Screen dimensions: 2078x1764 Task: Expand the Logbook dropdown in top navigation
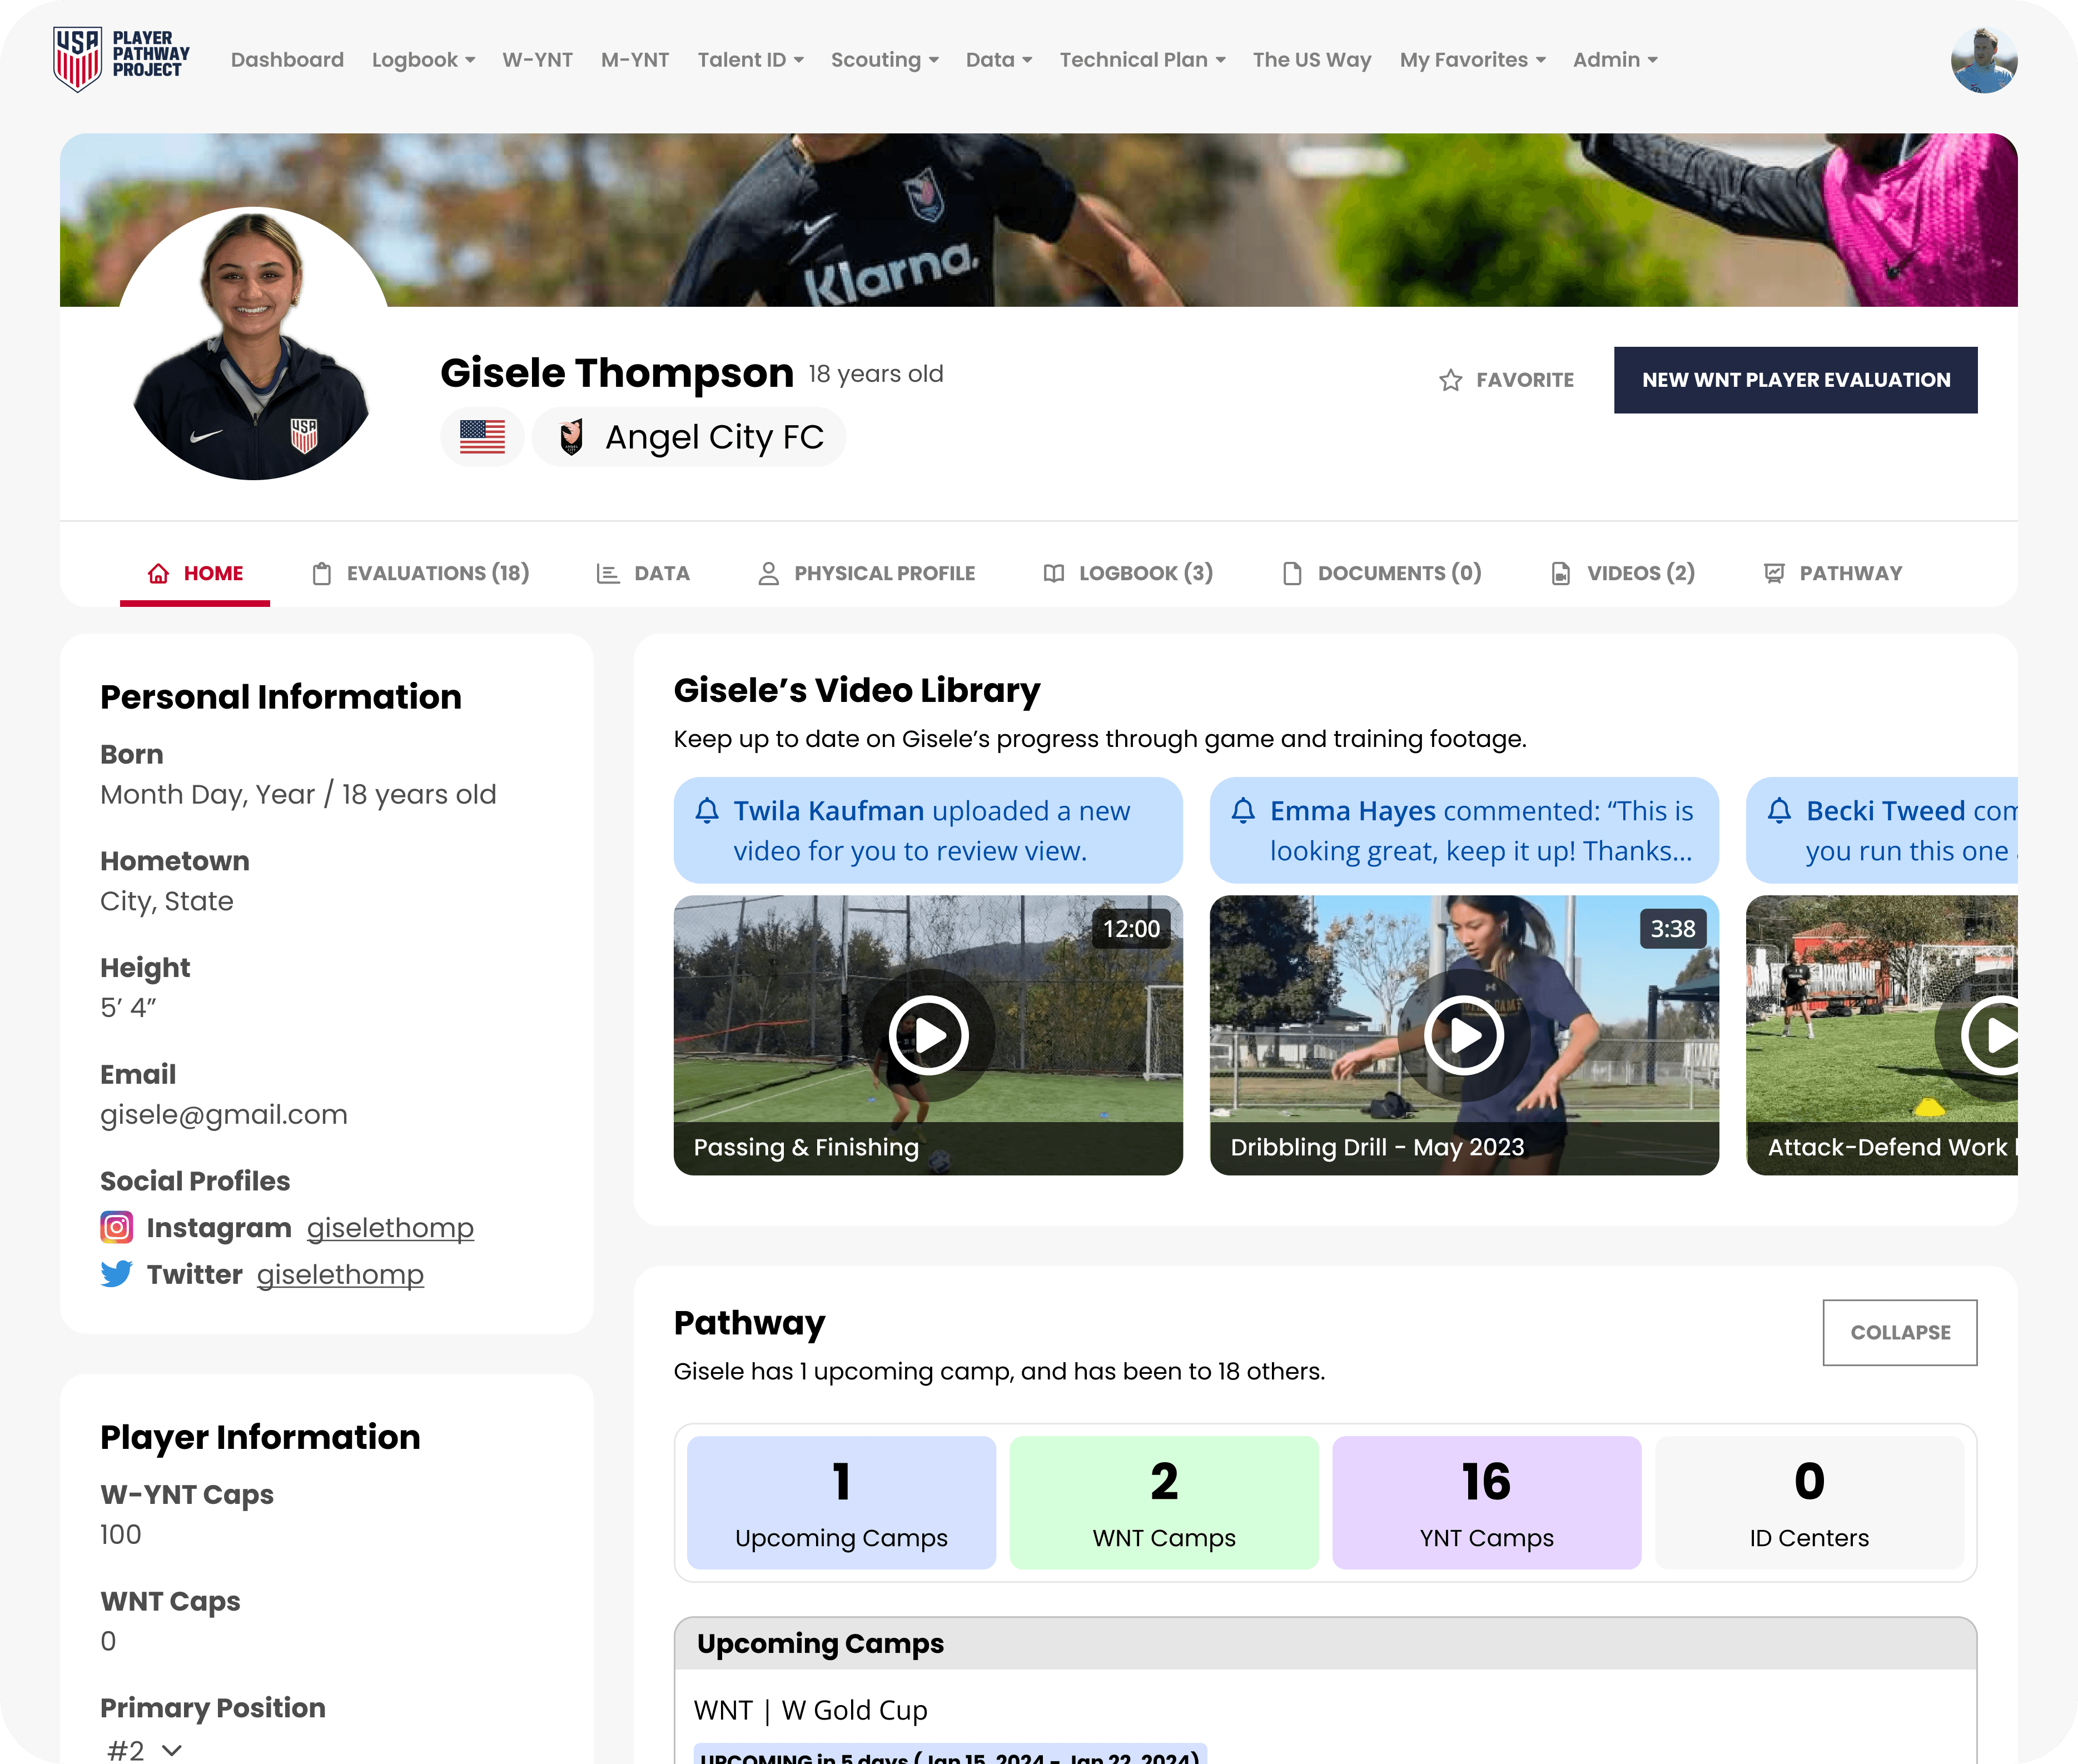pyautogui.click(x=423, y=60)
